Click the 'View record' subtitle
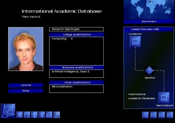The width and height of the screenshot is (175, 123). pyautogui.click(x=31, y=17)
